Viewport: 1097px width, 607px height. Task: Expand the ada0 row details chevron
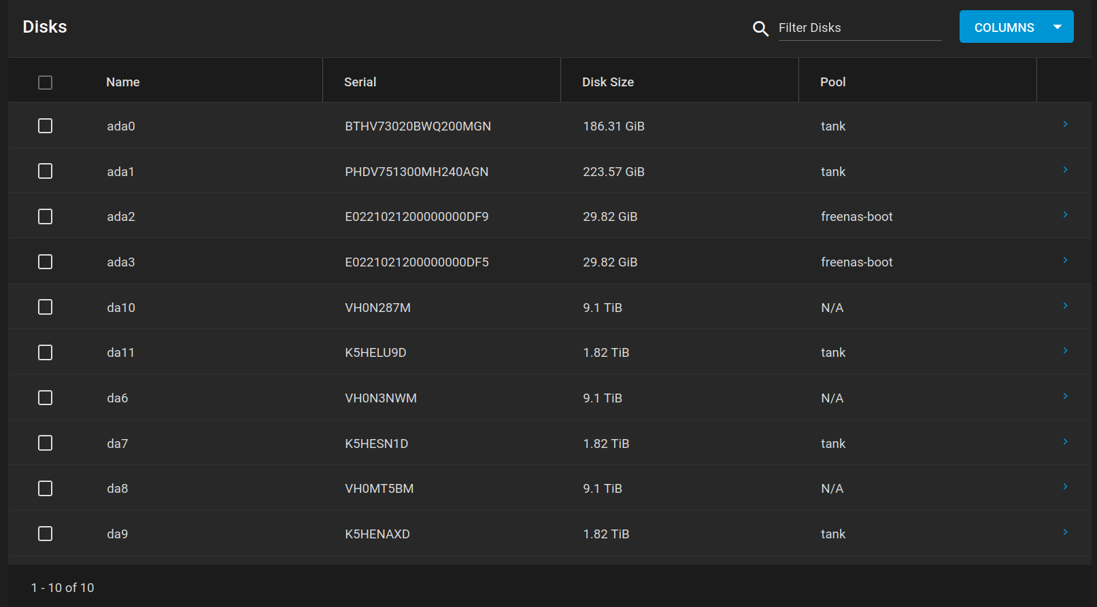point(1065,124)
